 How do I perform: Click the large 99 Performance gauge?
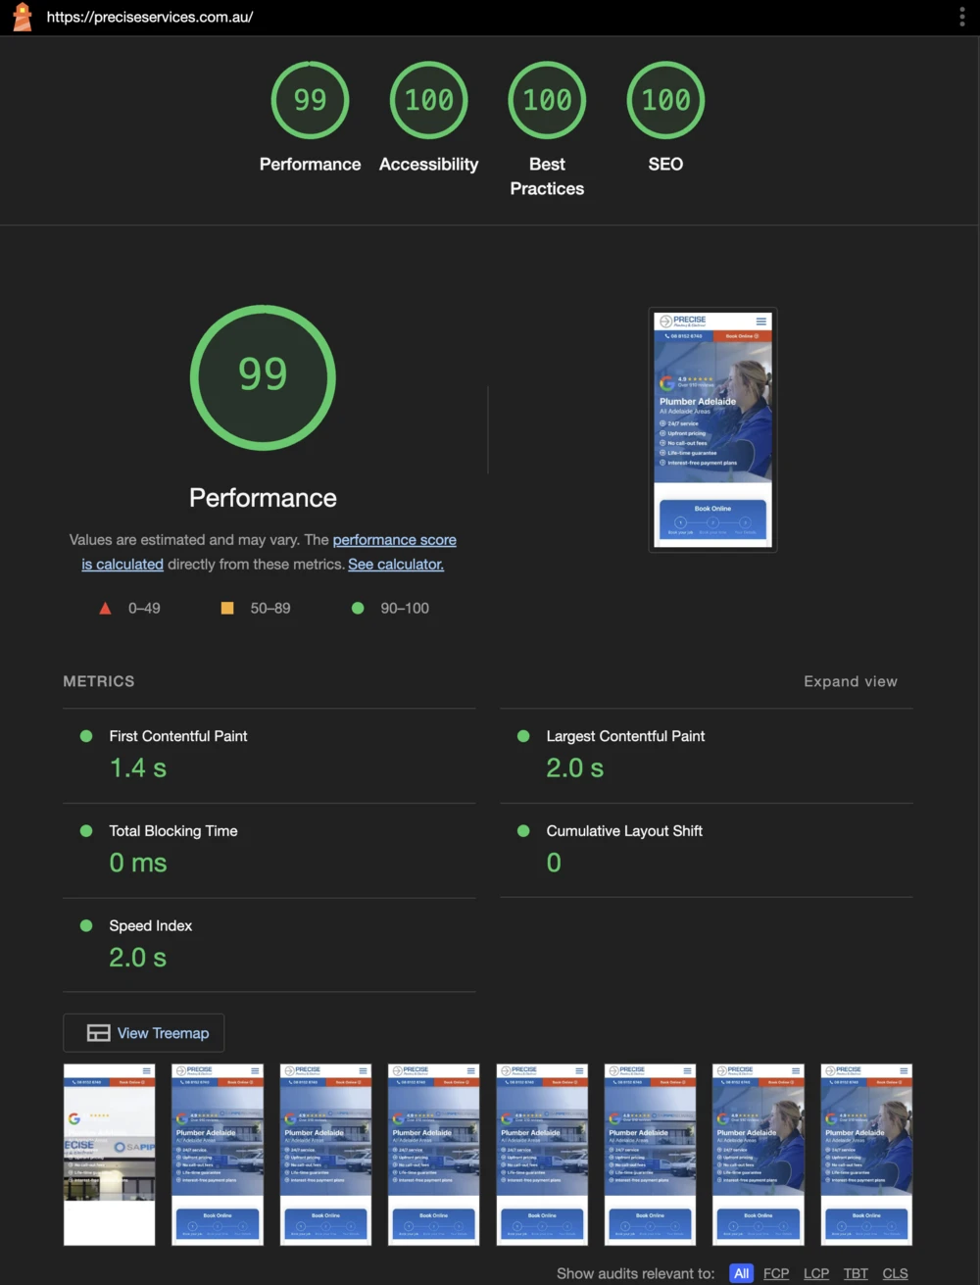(263, 377)
